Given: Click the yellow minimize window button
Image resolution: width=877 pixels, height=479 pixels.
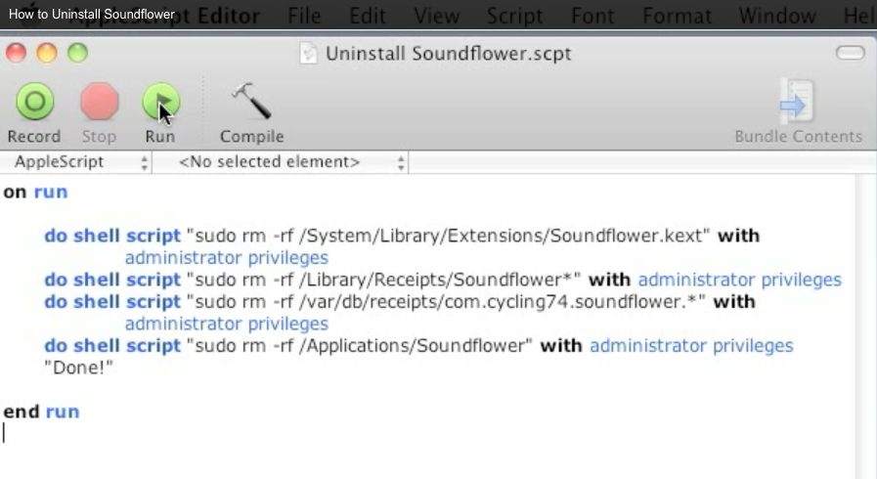Looking at the screenshot, I should point(47,53).
